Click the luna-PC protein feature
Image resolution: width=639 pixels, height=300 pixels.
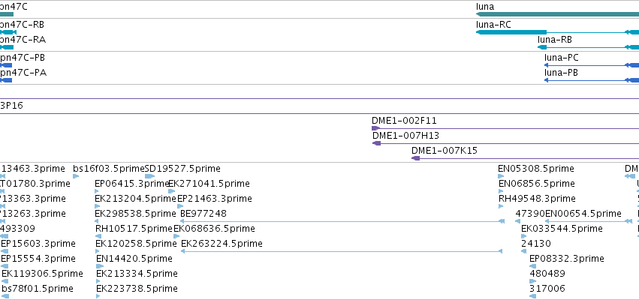click(592, 65)
